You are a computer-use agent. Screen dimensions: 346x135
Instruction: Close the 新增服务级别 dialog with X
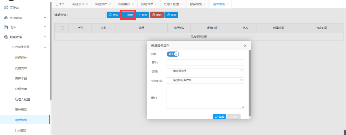pos(245,46)
